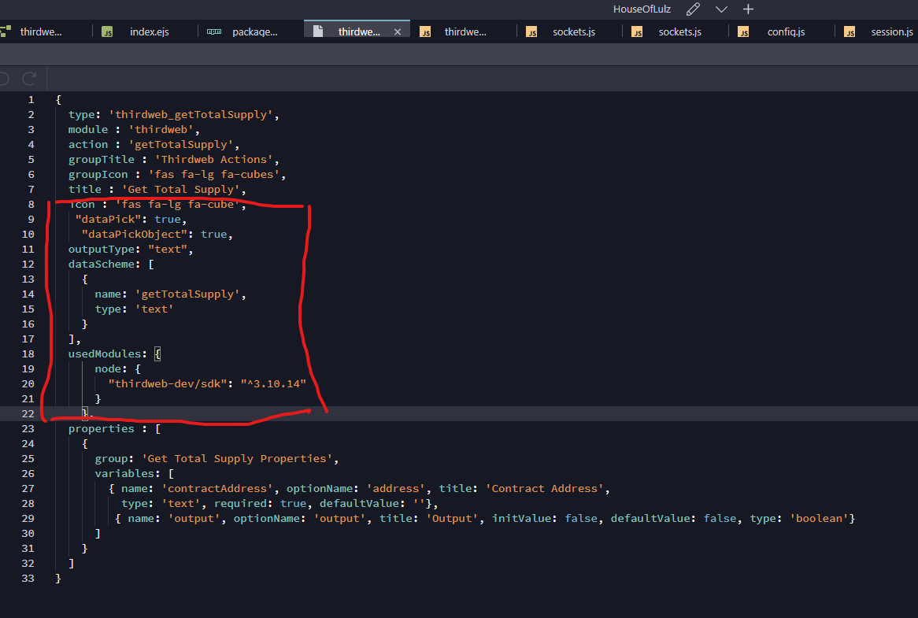Open the package tab
The width and height of the screenshot is (918, 618).
(255, 31)
